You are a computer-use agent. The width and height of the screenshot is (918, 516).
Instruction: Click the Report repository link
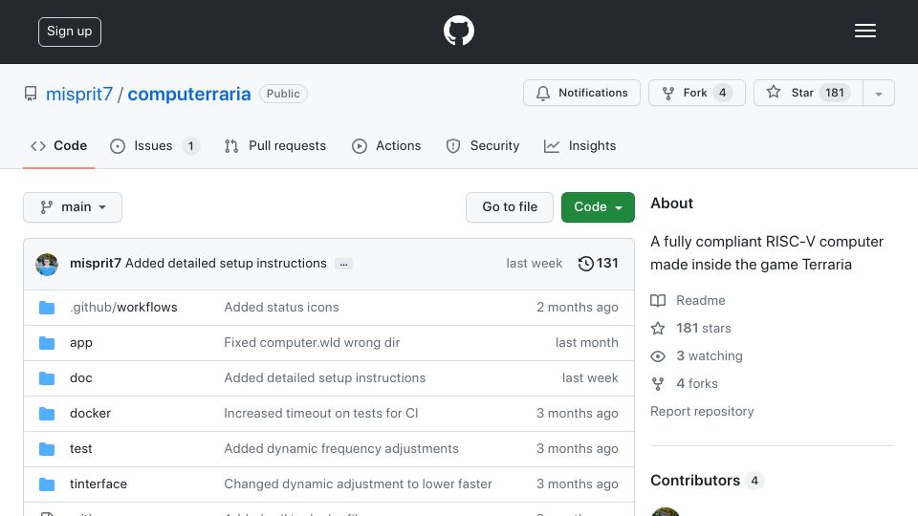pyautogui.click(x=702, y=411)
